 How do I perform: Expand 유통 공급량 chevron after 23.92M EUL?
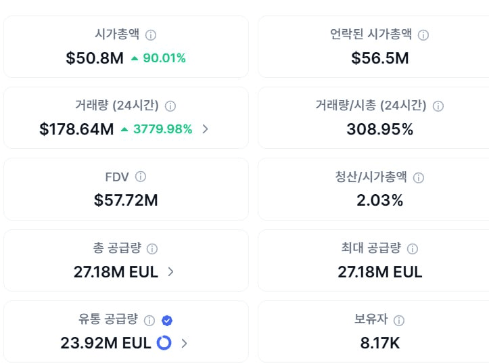185,344
